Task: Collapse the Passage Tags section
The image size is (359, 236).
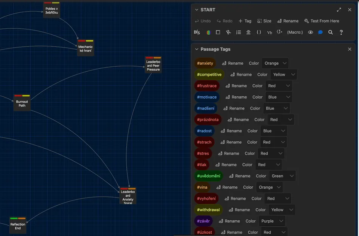Action: tap(197, 49)
